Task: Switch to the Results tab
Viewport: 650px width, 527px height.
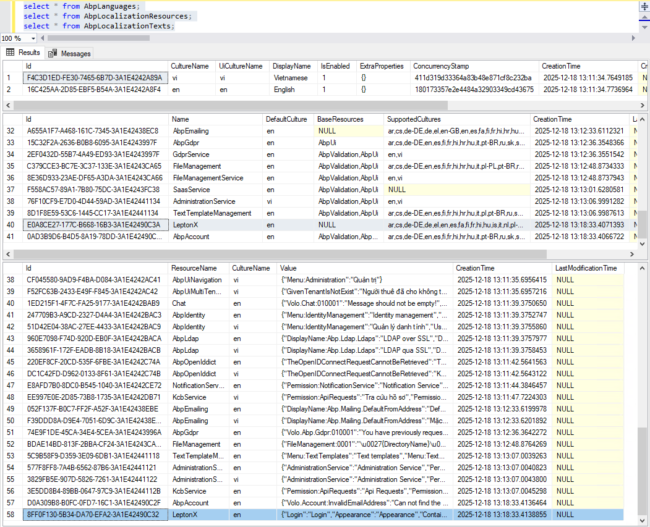Action: coord(24,53)
